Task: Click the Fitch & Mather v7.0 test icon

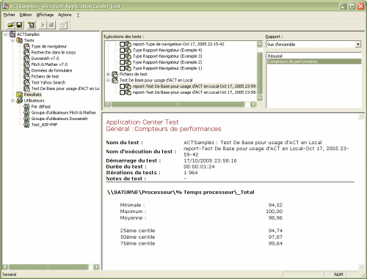Action: 26,64
